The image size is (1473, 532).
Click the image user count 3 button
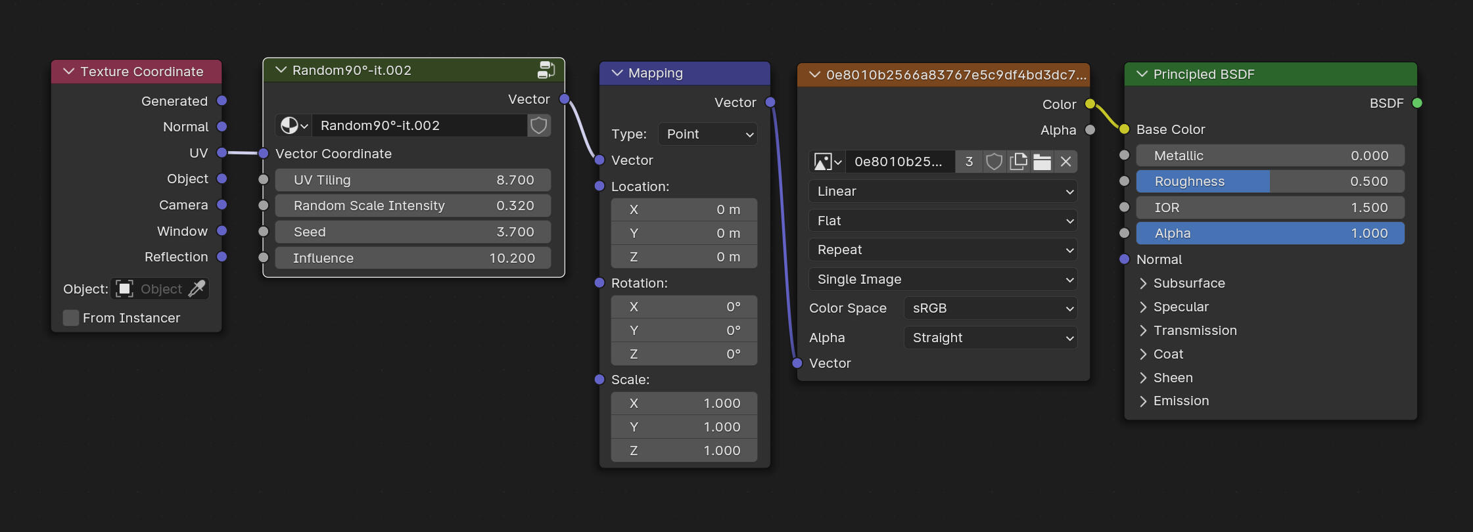tap(969, 162)
